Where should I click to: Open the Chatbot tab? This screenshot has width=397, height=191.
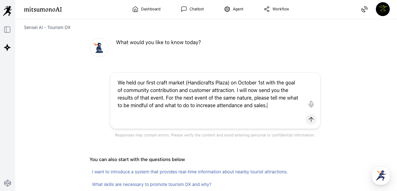(x=193, y=9)
